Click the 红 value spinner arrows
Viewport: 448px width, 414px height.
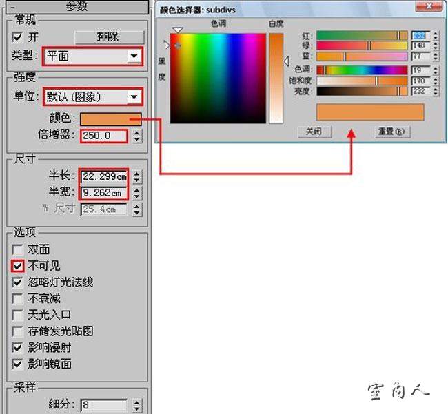[436, 35]
